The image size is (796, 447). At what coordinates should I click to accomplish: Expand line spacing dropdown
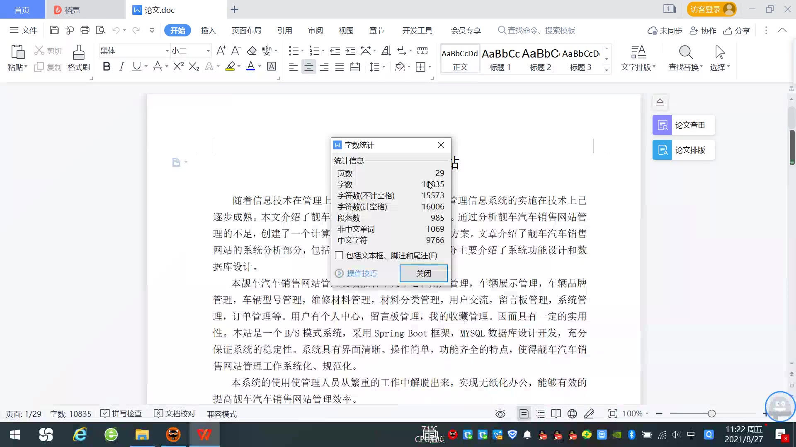coord(383,67)
